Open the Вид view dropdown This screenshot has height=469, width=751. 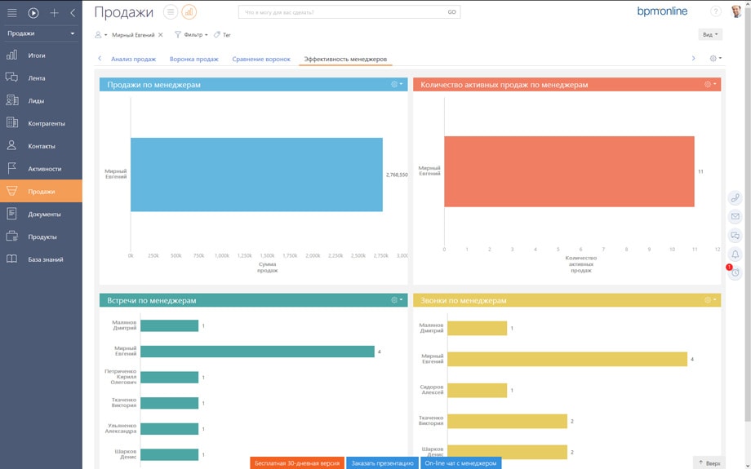coord(710,34)
